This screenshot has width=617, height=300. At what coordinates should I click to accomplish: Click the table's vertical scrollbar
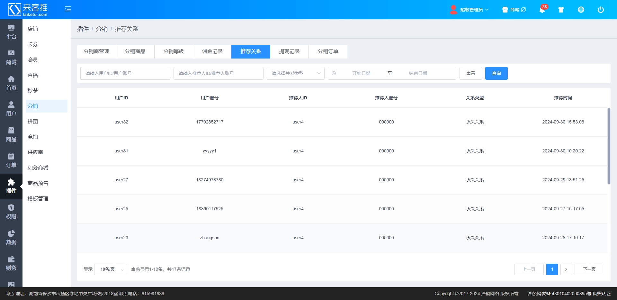coord(609,146)
